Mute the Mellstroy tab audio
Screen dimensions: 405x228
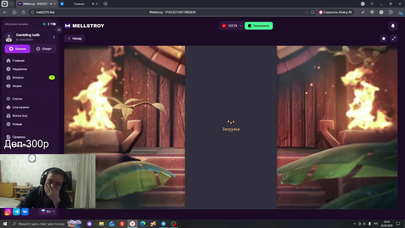click(51, 4)
